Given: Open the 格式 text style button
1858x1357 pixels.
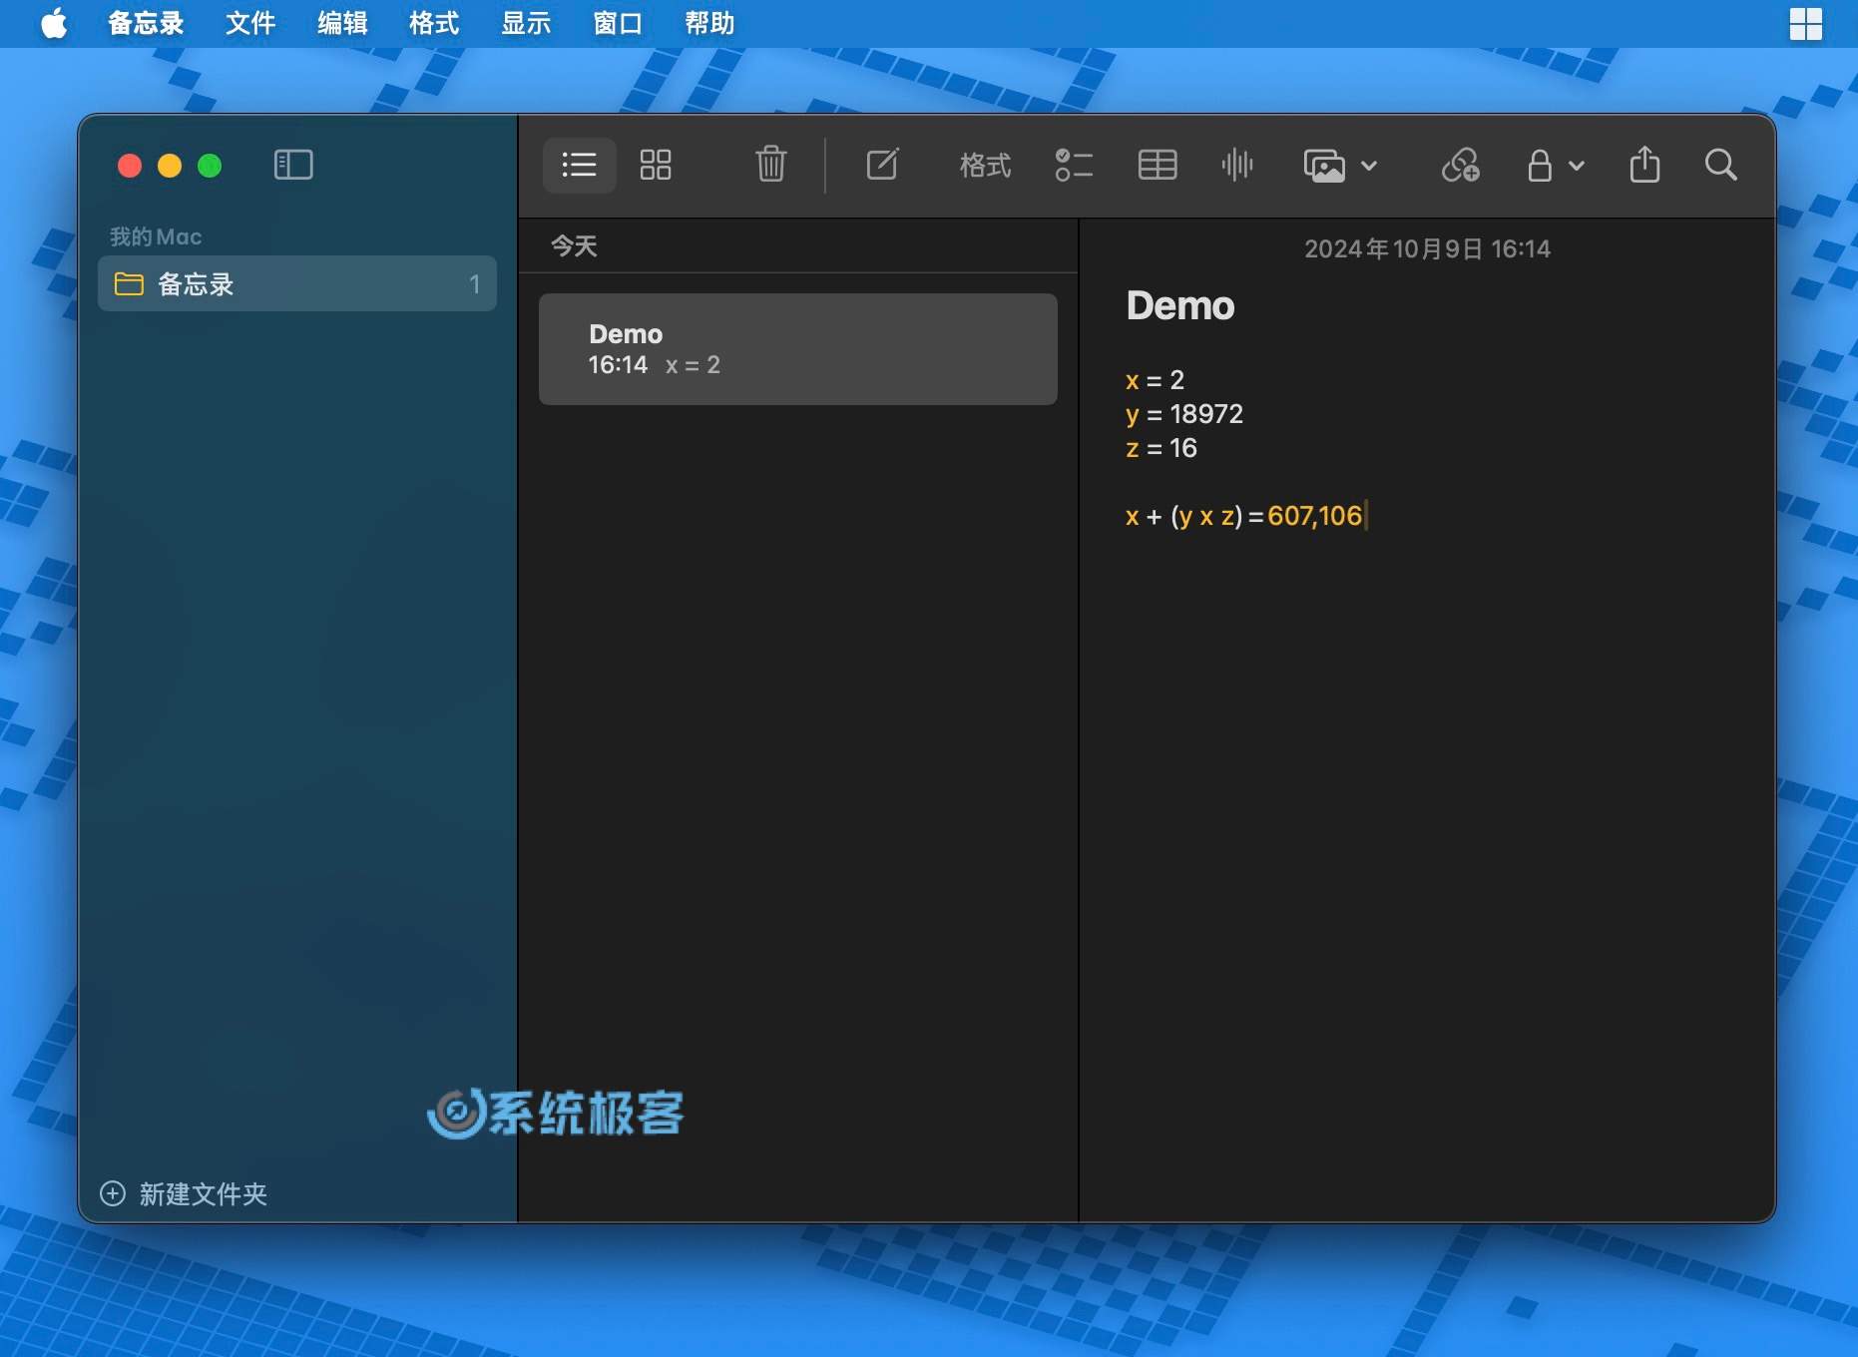Looking at the screenshot, I should coord(985,165).
